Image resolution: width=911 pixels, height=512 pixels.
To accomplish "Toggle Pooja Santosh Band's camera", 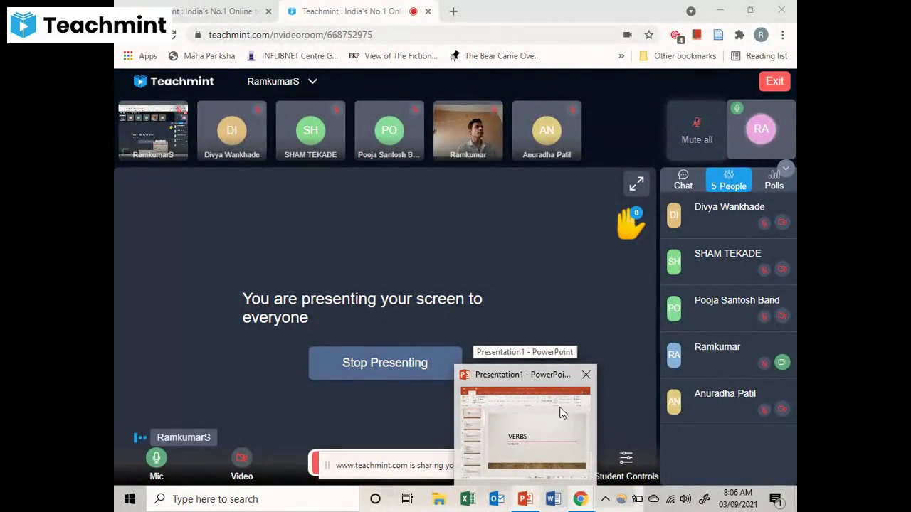I will [x=782, y=316].
